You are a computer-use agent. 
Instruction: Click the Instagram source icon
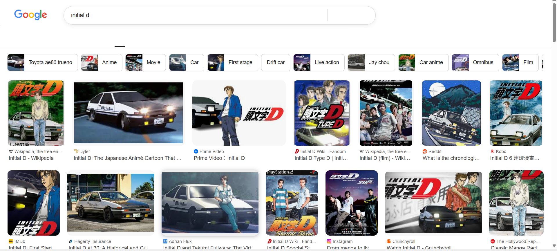(x=329, y=241)
